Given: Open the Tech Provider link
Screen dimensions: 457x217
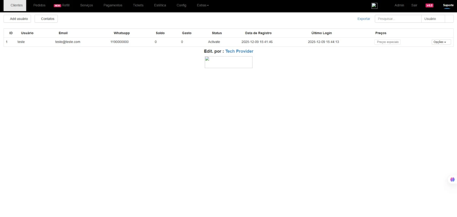Looking at the screenshot, I should [x=239, y=51].
